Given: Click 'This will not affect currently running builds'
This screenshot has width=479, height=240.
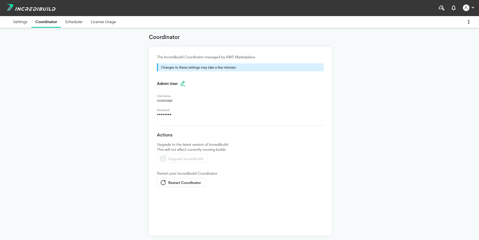Looking at the screenshot, I should tap(191, 150).
